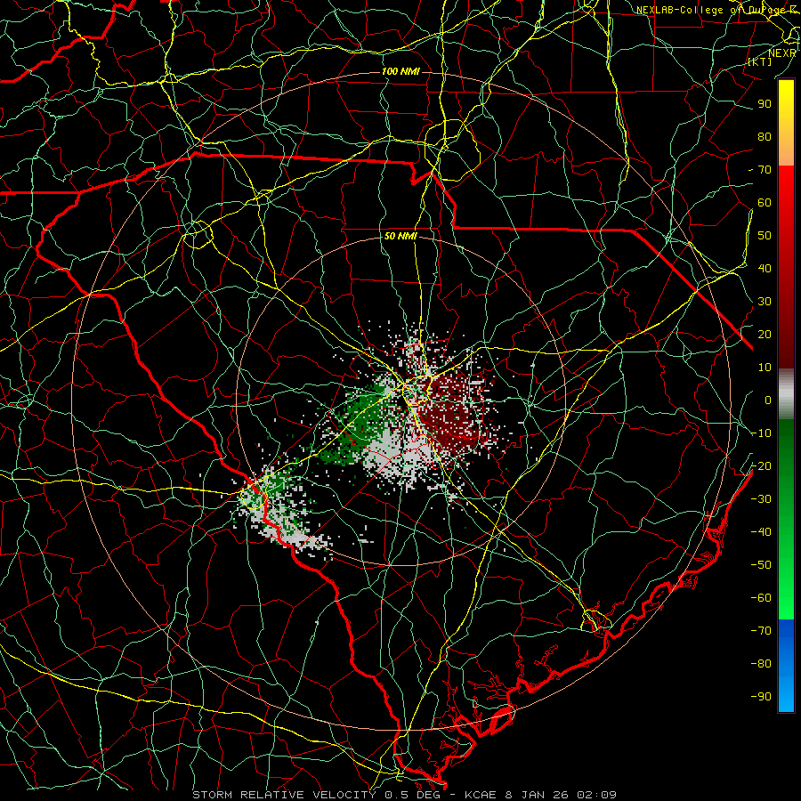Click the positive 10 knot scale label

coord(765,368)
